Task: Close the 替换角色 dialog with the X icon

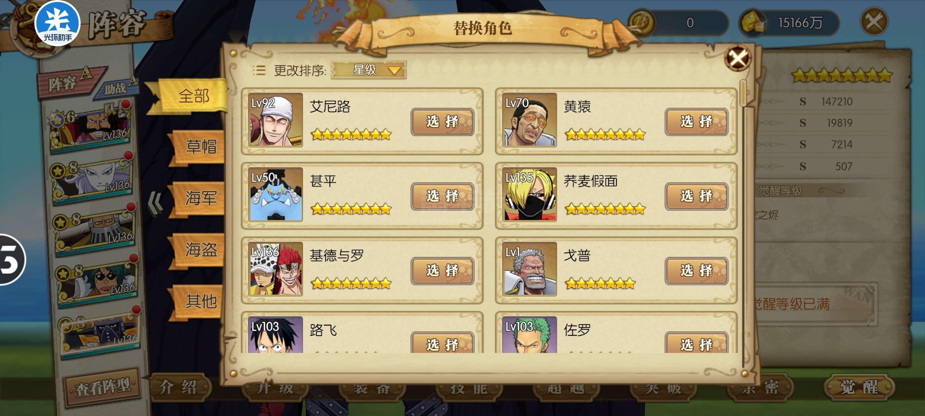Action: 738,58
